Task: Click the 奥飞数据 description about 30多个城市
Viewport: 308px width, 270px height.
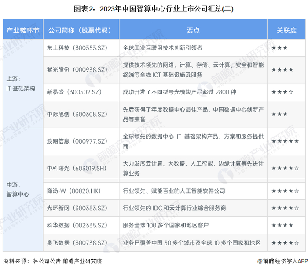Action: click(x=192, y=243)
